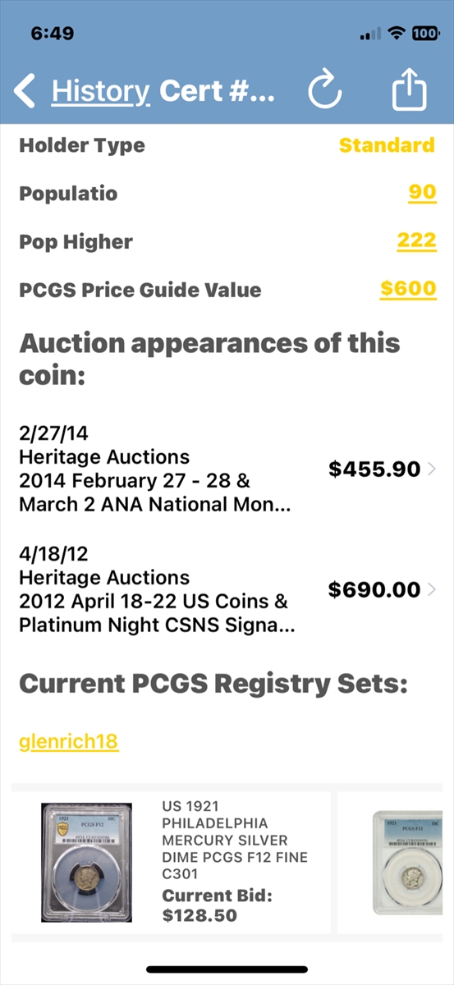Open glenrich18 registry set link

[68, 742]
